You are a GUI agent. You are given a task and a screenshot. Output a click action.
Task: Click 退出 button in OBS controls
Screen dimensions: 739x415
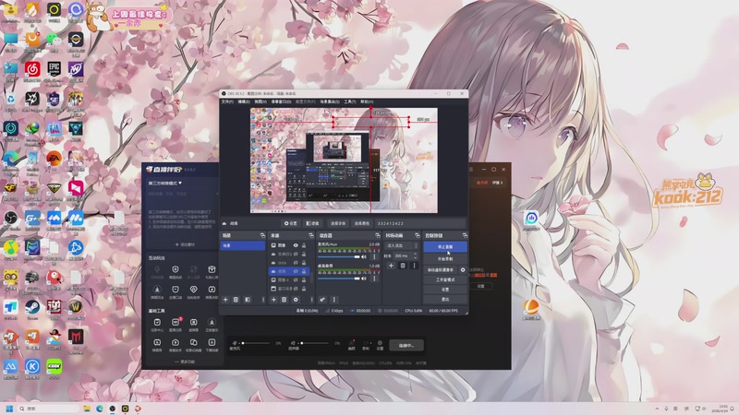pos(445,299)
